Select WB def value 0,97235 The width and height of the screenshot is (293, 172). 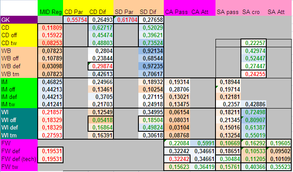click(x=151, y=66)
